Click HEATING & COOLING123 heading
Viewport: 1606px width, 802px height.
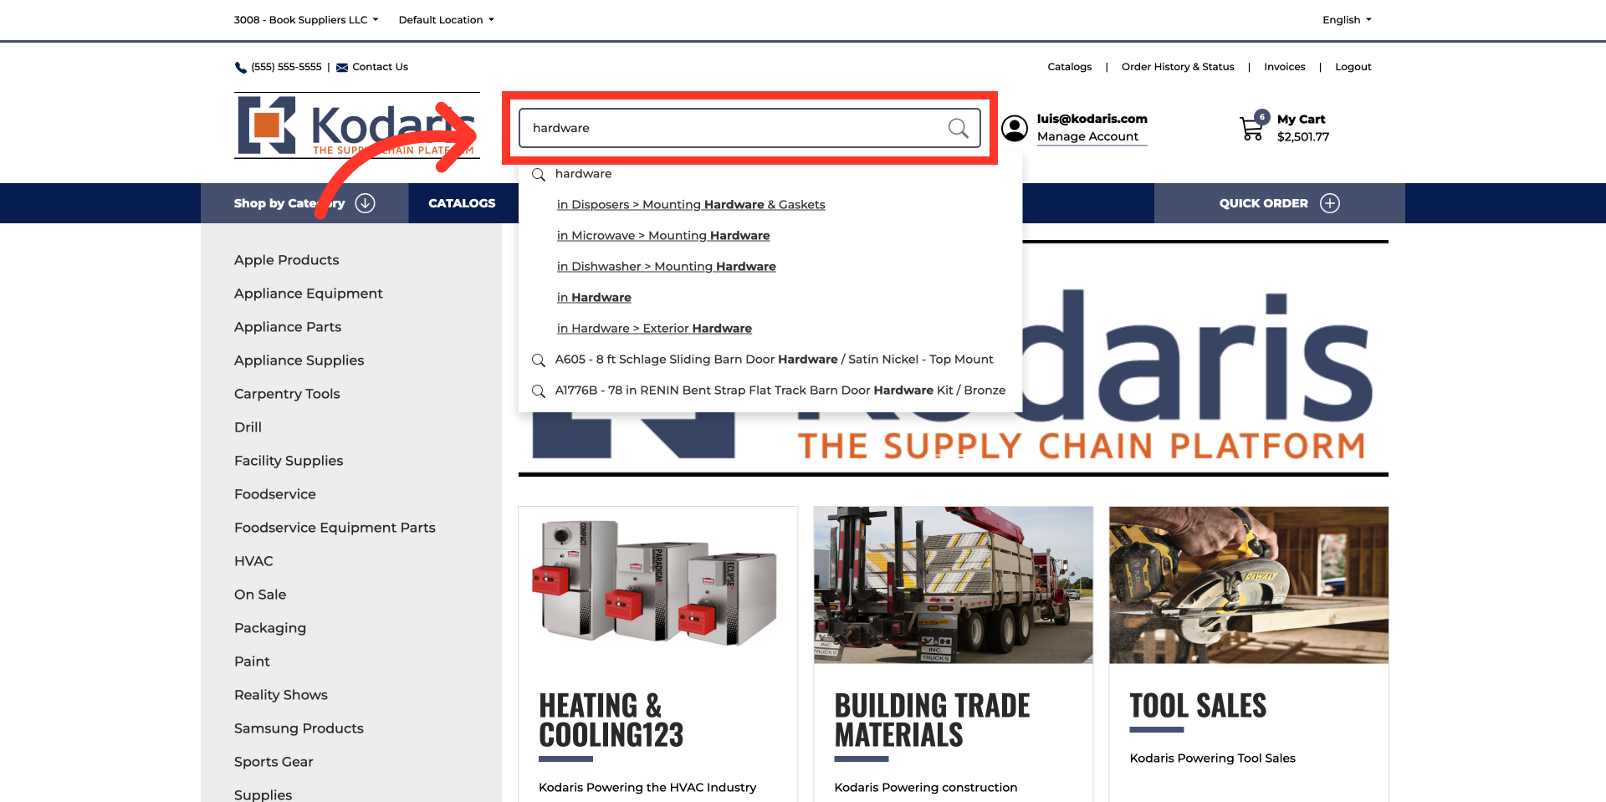coord(611,720)
